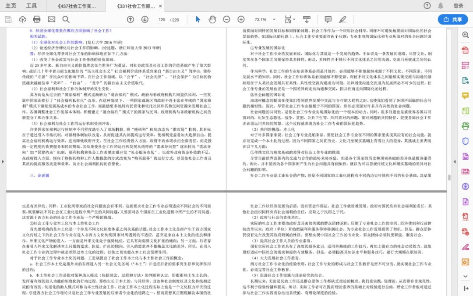Image resolution: width=473 pixels, height=296 pixels.
Task: Activate the hand pan tool
Action: tap(212, 20)
